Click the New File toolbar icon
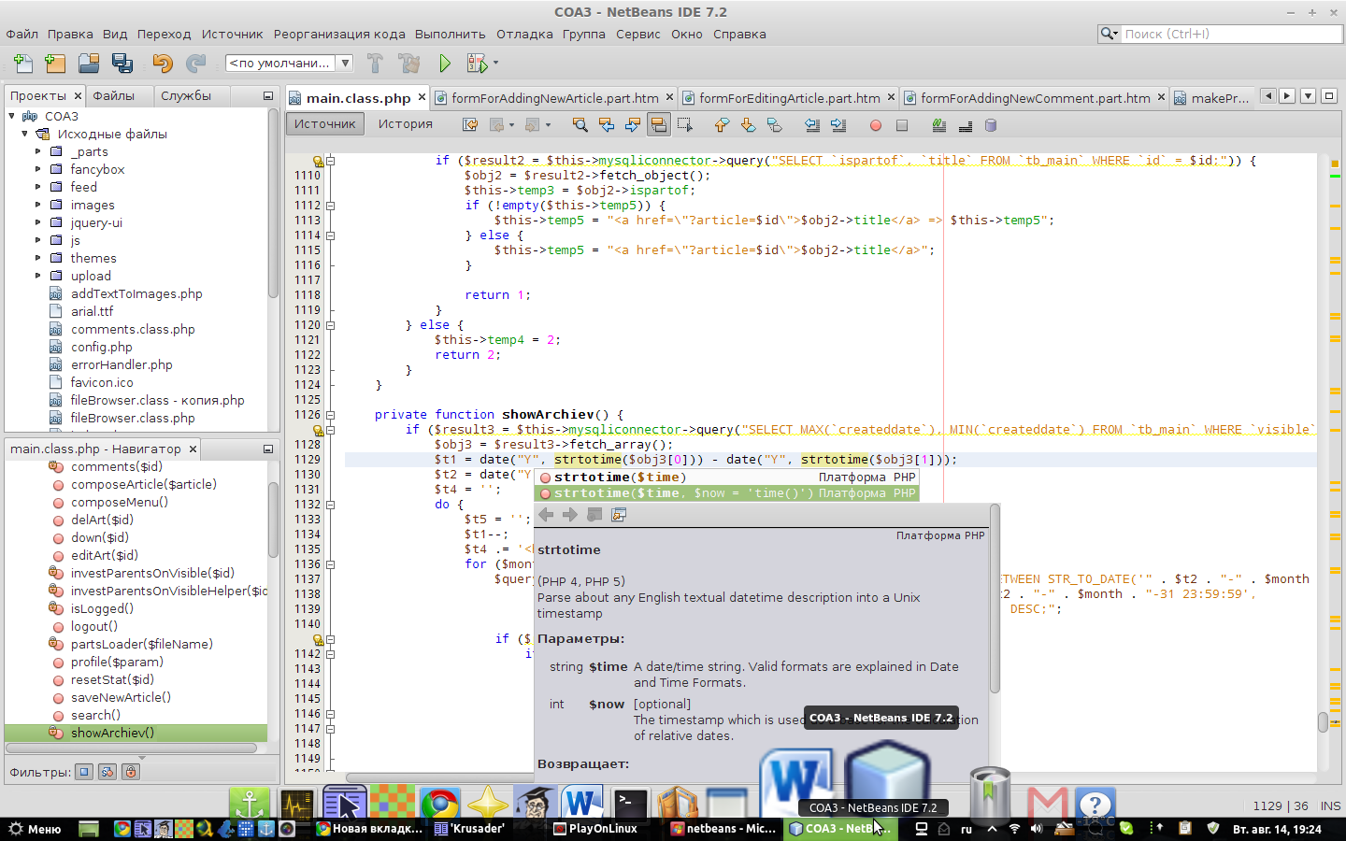The image size is (1346, 841). coord(23,64)
